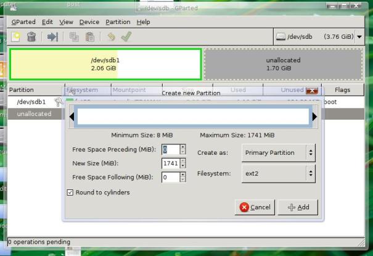373x256 pixels.
Task: Click the Delete partition trash icon
Action: click(x=31, y=37)
